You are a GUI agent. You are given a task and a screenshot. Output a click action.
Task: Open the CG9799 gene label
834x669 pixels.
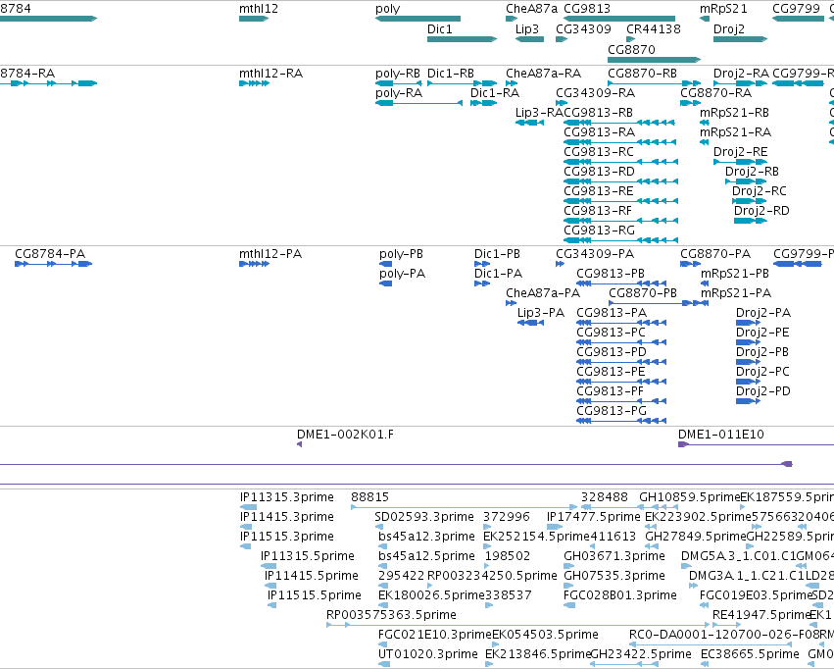click(x=796, y=9)
